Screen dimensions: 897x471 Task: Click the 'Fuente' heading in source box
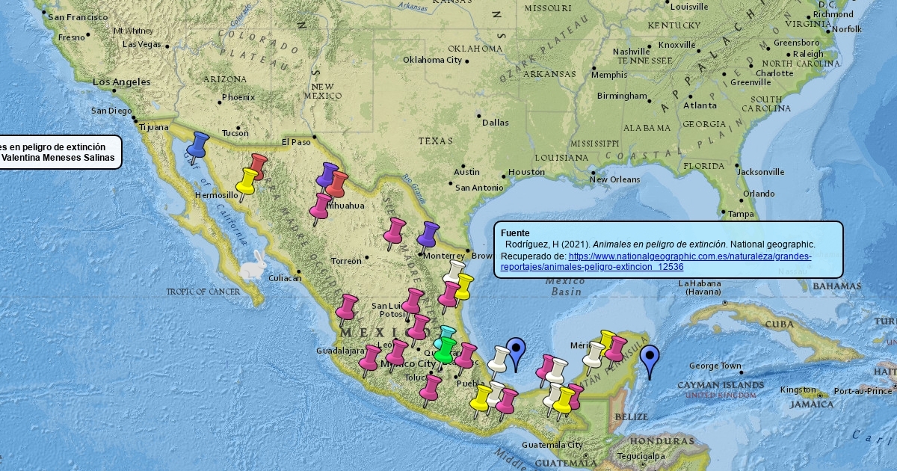click(515, 233)
